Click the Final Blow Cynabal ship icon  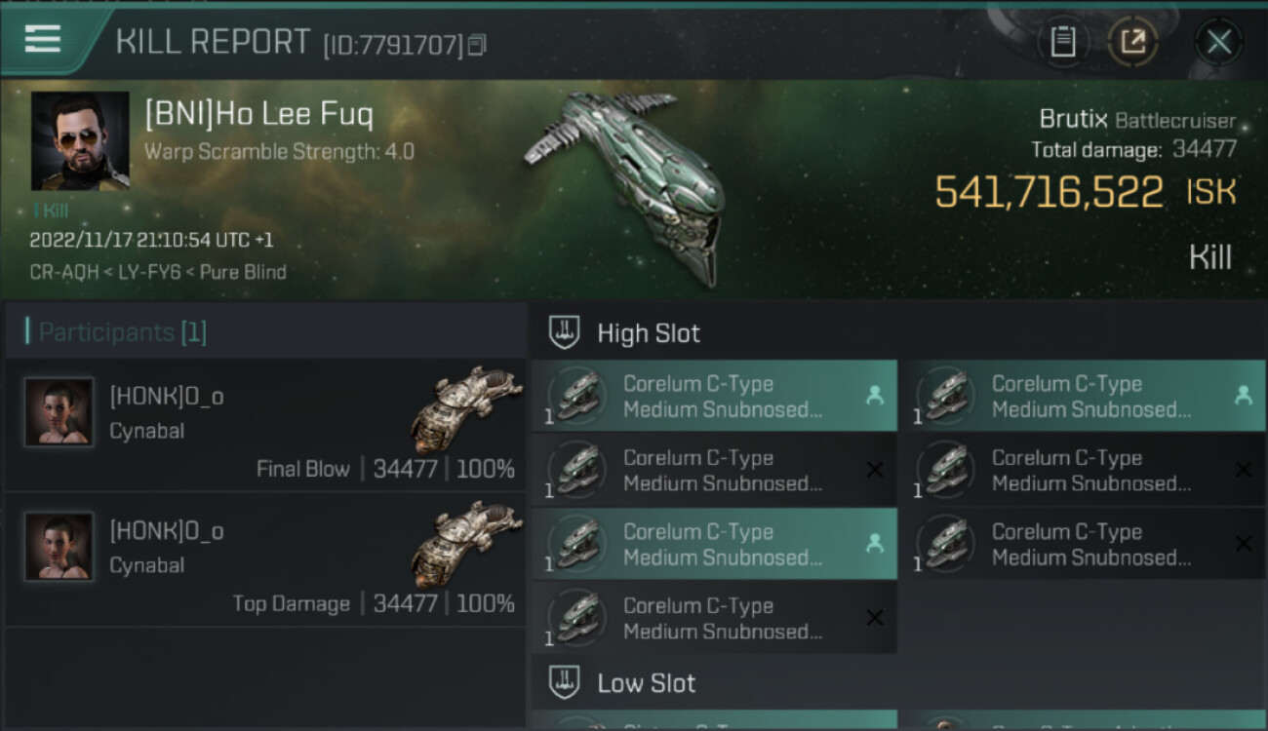point(460,409)
